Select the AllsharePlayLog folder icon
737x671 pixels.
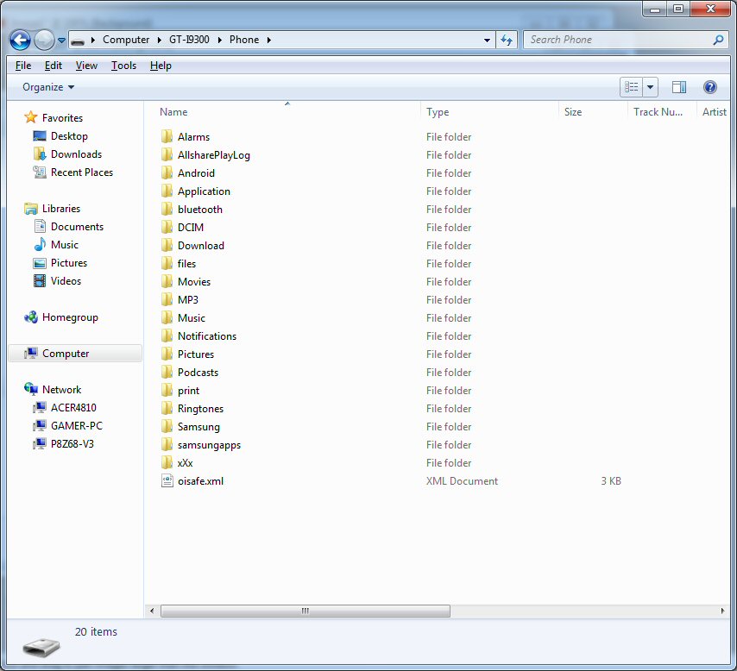tap(167, 154)
